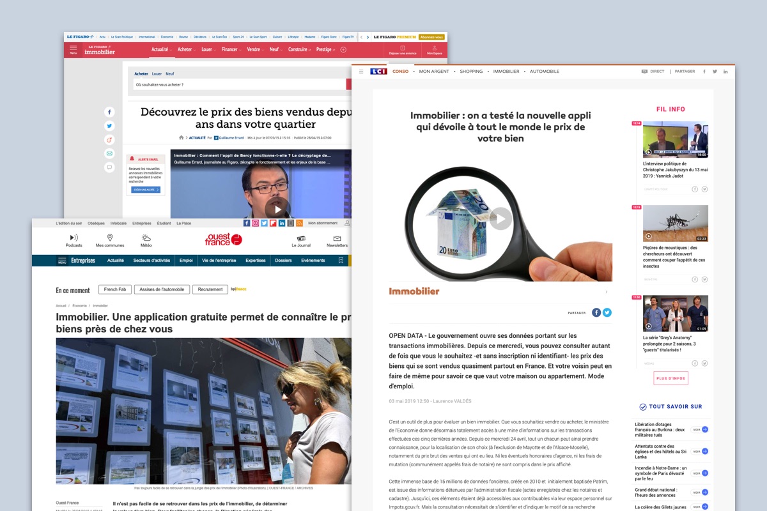Click the Instagram icon in Ouest-France top bar
The width and height of the screenshot is (767, 511).
pyautogui.click(x=255, y=223)
